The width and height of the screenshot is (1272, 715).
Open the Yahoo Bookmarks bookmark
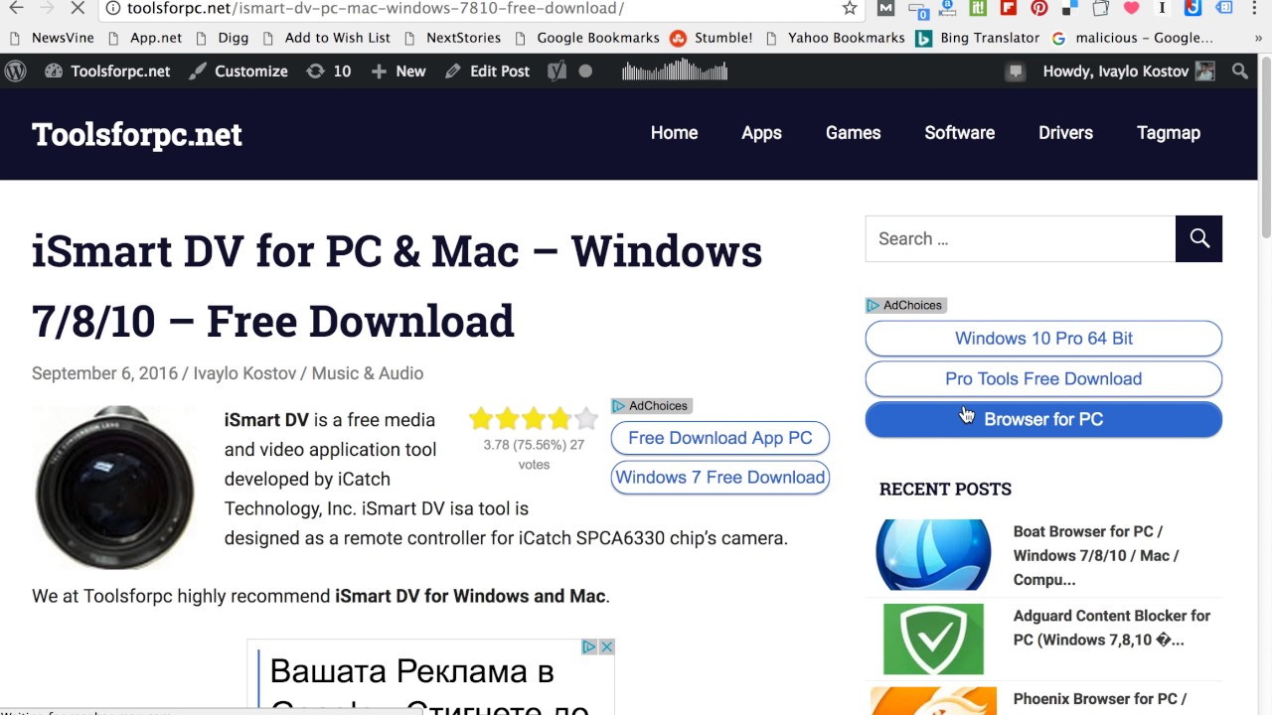pyautogui.click(x=835, y=38)
